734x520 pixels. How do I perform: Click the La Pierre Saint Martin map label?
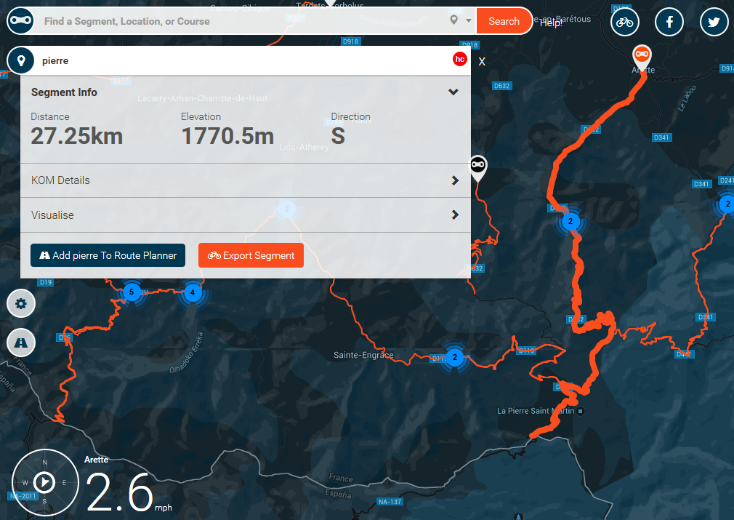coord(536,411)
